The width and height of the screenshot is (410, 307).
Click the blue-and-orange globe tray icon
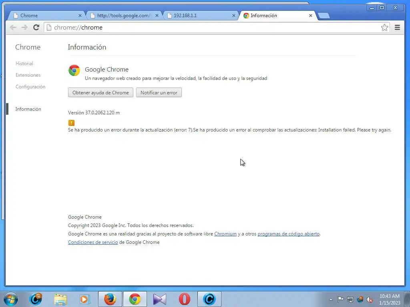(360, 299)
